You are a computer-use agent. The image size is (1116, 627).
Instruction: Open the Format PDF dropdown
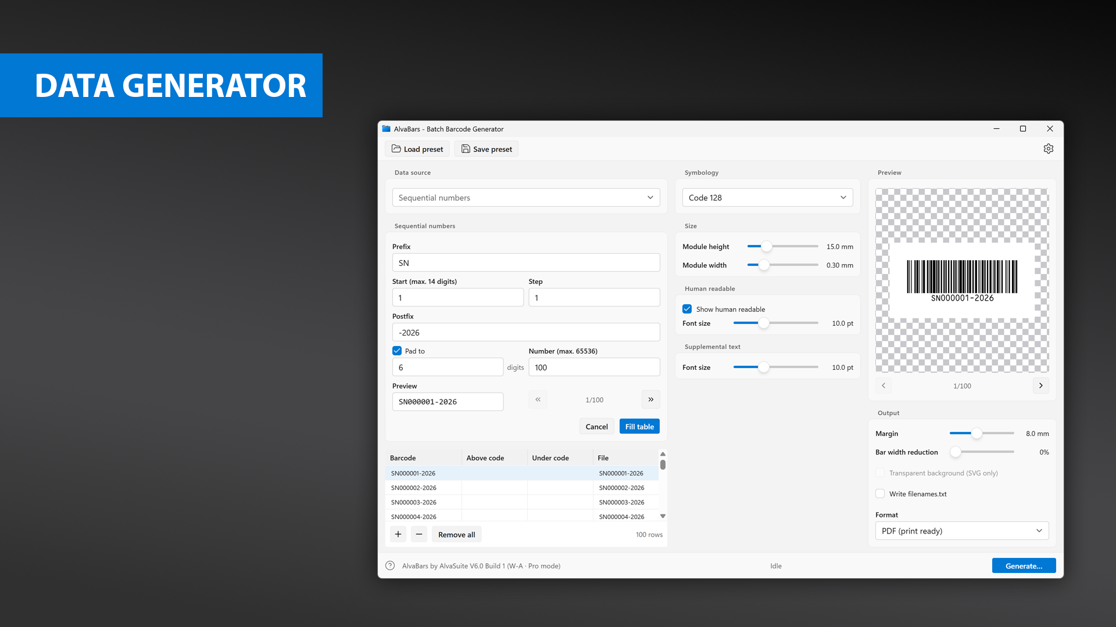point(962,531)
